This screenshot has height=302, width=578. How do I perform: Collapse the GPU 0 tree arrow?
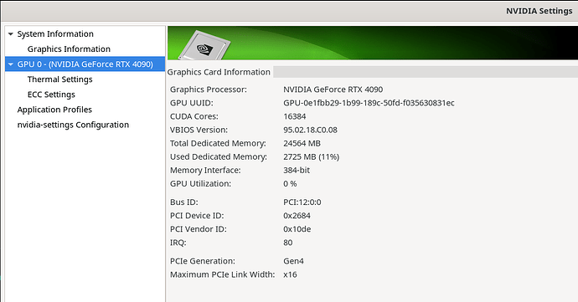coord(11,64)
